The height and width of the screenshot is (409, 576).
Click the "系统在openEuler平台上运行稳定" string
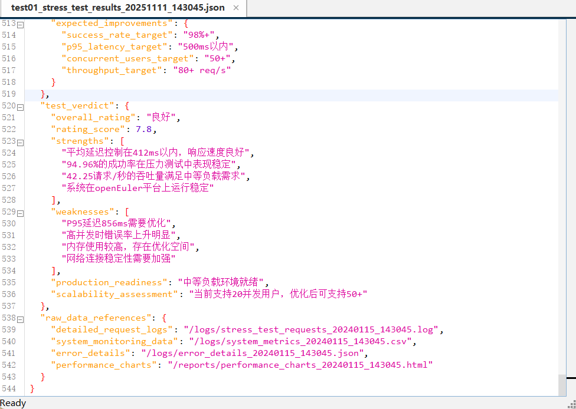pyautogui.click(x=138, y=188)
